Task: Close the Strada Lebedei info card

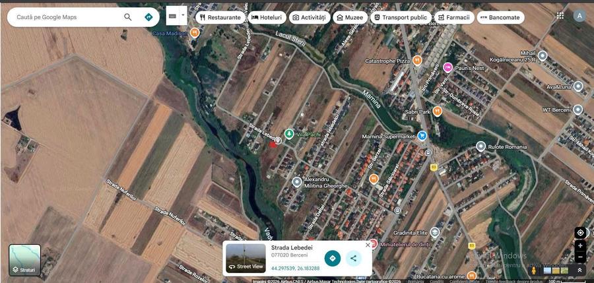Action: [368, 245]
